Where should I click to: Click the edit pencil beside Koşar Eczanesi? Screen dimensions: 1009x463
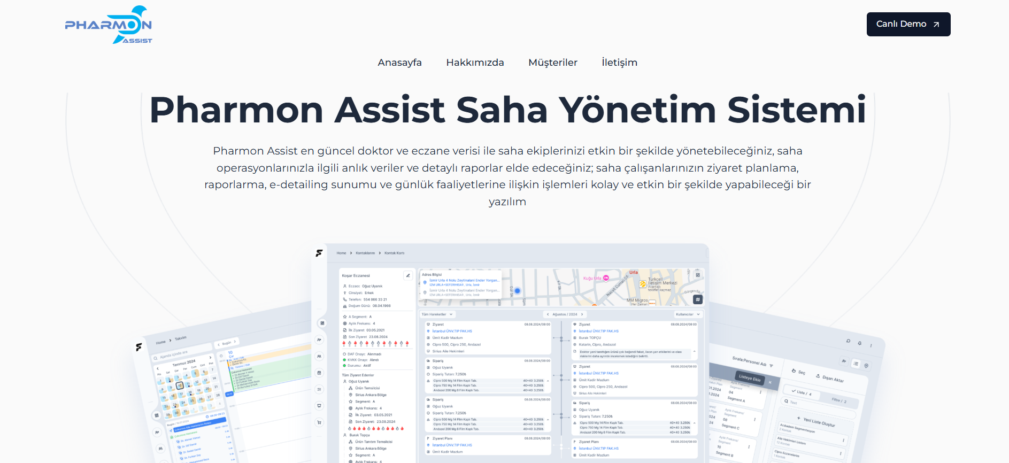point(408,275)
